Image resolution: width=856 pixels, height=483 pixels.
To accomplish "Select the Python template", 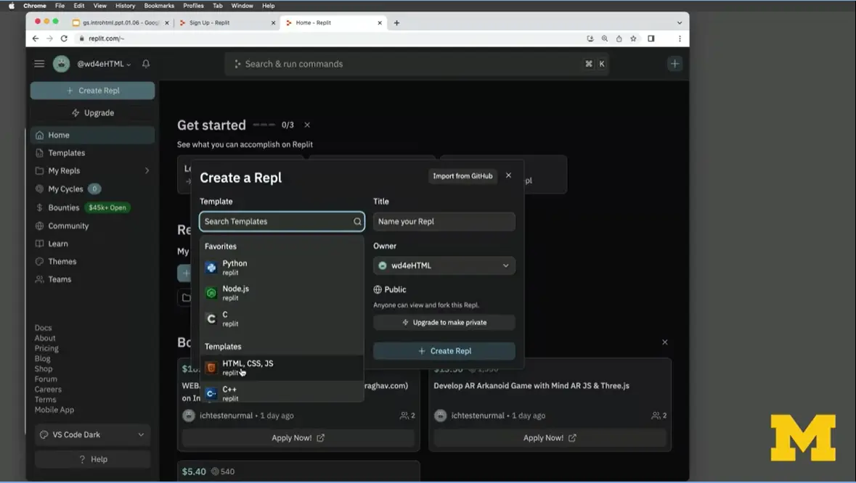I will click(282, 267).
